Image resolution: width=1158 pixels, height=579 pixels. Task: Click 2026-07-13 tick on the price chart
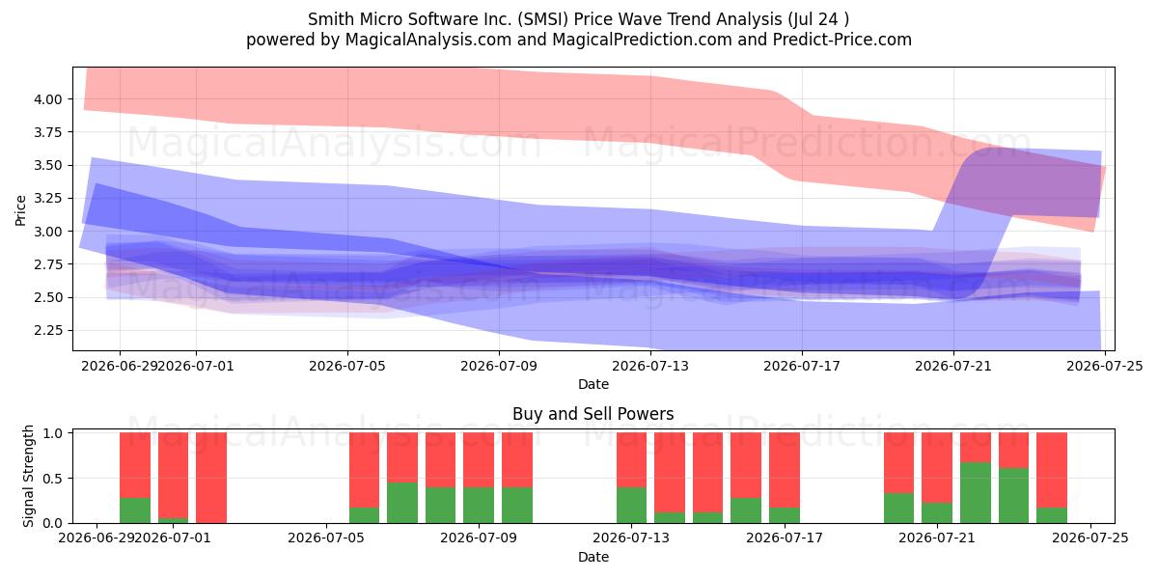pos(650,366)
